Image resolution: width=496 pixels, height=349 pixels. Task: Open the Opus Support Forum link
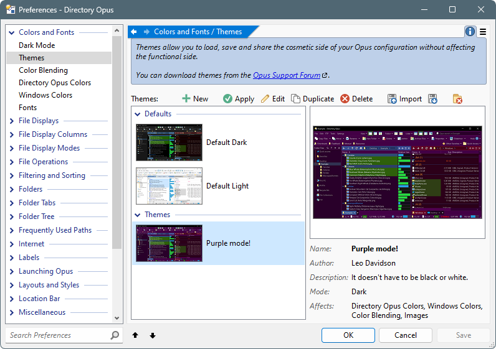click(287, 75)
